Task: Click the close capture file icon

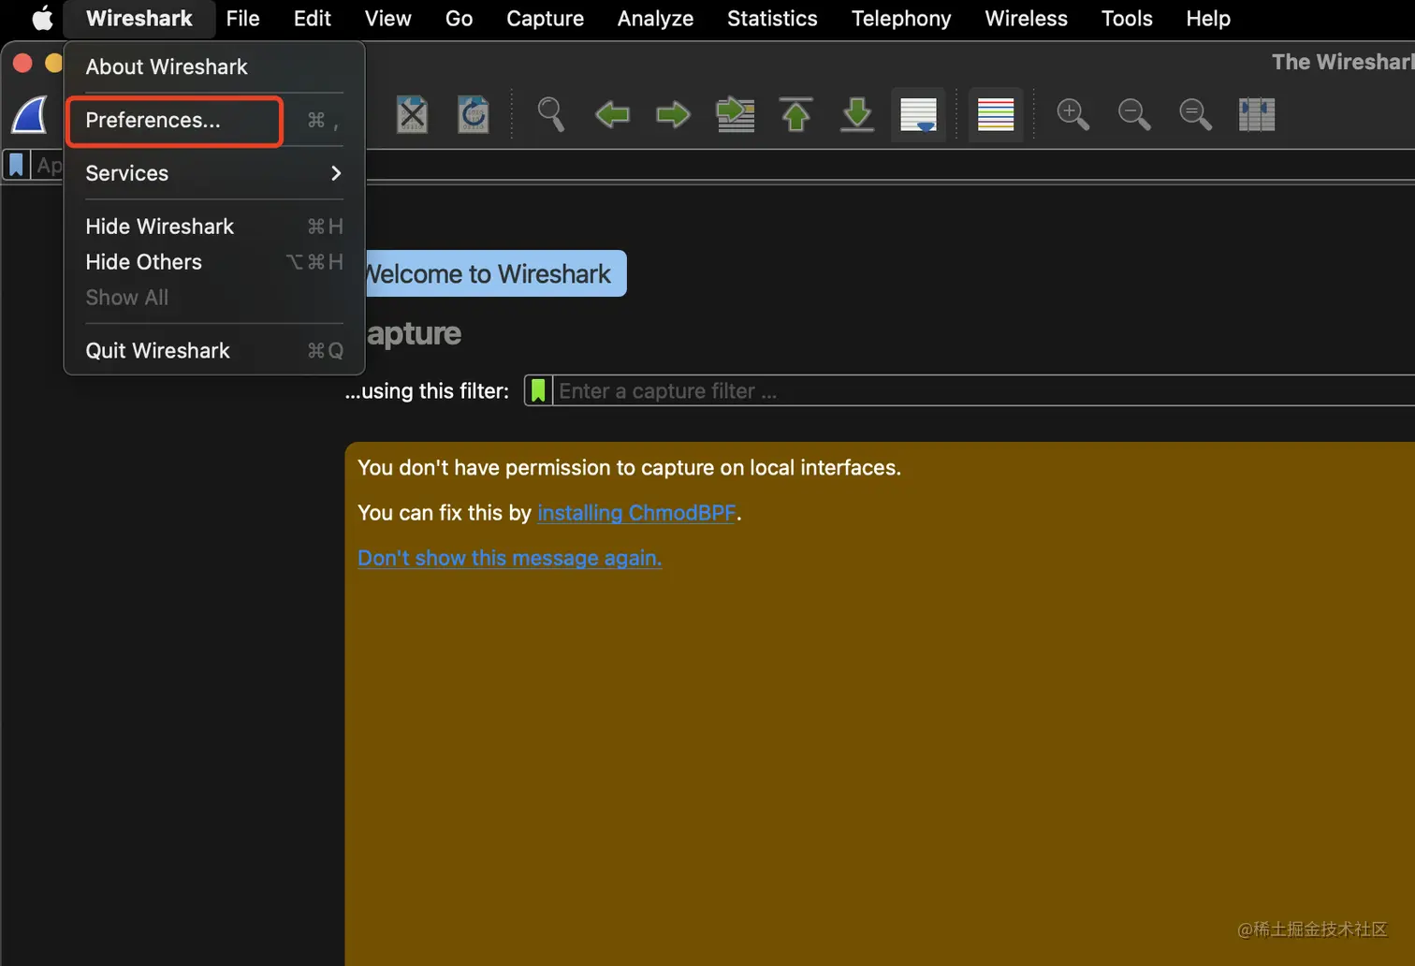Action: pyautogui.click(x=412, y=115)
